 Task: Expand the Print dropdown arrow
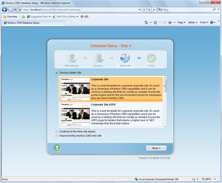click(x=175, y=22)
